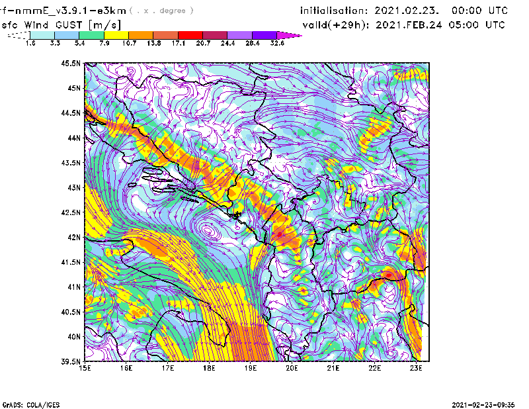Click the 'initialisation: 2021.02.23.' text

click(x=370, y=11)
